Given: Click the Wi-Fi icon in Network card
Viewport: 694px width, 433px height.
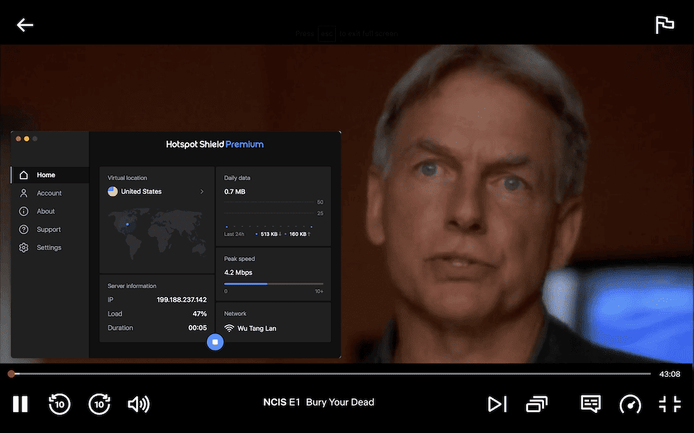Looking at the screenshot, I should [x=229, y=328].
